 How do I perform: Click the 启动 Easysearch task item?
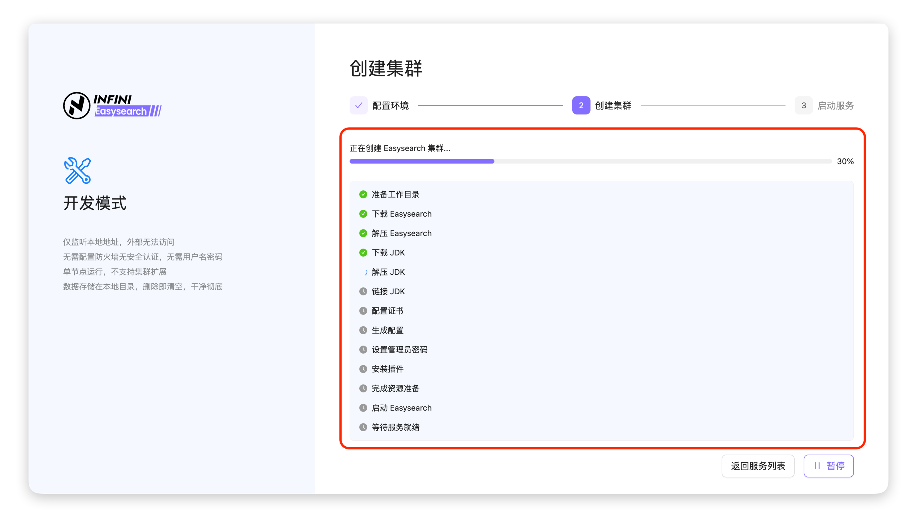point(401,408)
